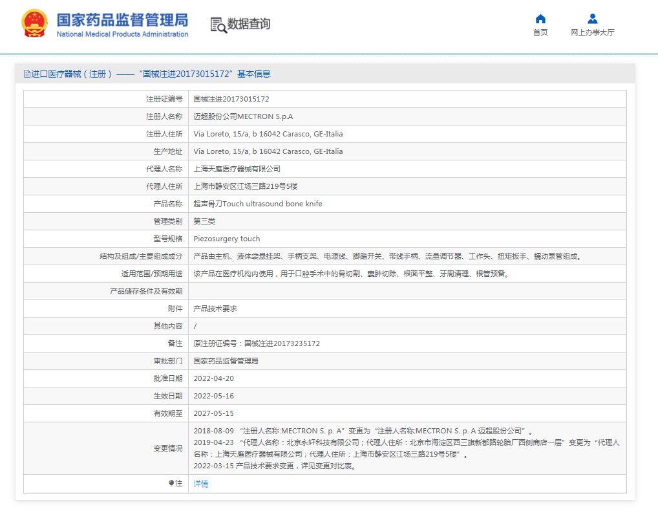658x511 pixels.
Task: Click registration number value 国械注进20173015172
Action: pyautogui.click(x=231, y=99)
